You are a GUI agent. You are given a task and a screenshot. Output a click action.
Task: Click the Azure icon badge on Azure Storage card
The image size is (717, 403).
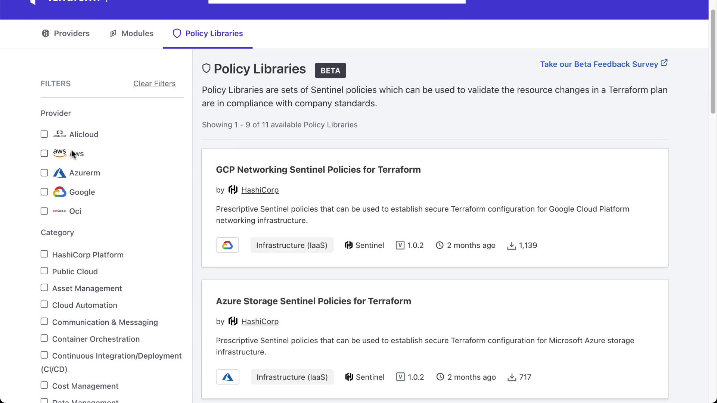click(227, 377)
